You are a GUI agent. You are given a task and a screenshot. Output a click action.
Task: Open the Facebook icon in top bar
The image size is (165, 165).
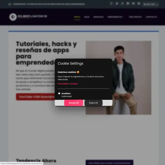click(x=112, y=4)
